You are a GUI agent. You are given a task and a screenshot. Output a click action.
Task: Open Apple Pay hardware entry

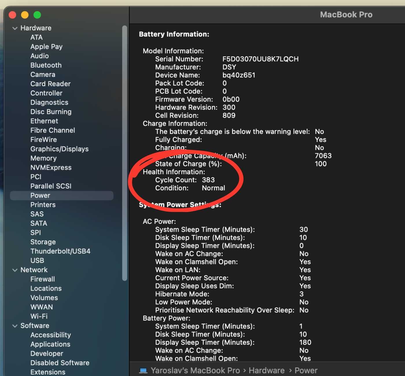click(46, 47)
